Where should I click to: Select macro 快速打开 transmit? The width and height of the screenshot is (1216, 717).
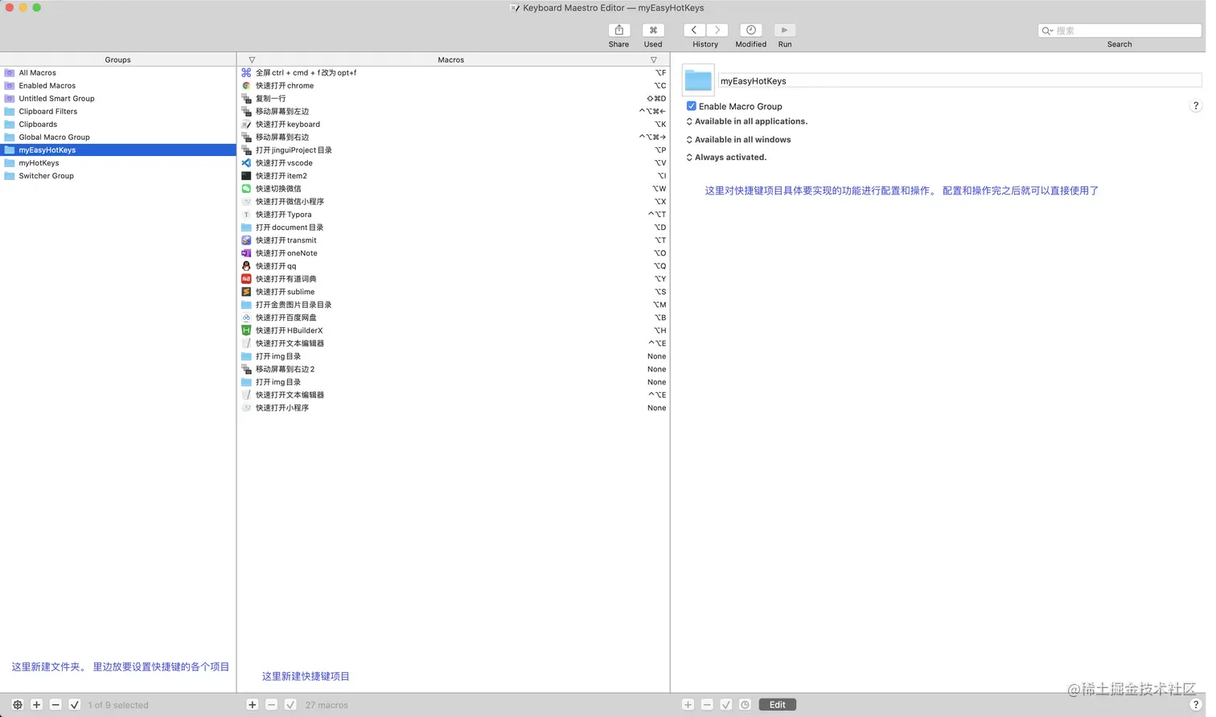coord(454,240)
